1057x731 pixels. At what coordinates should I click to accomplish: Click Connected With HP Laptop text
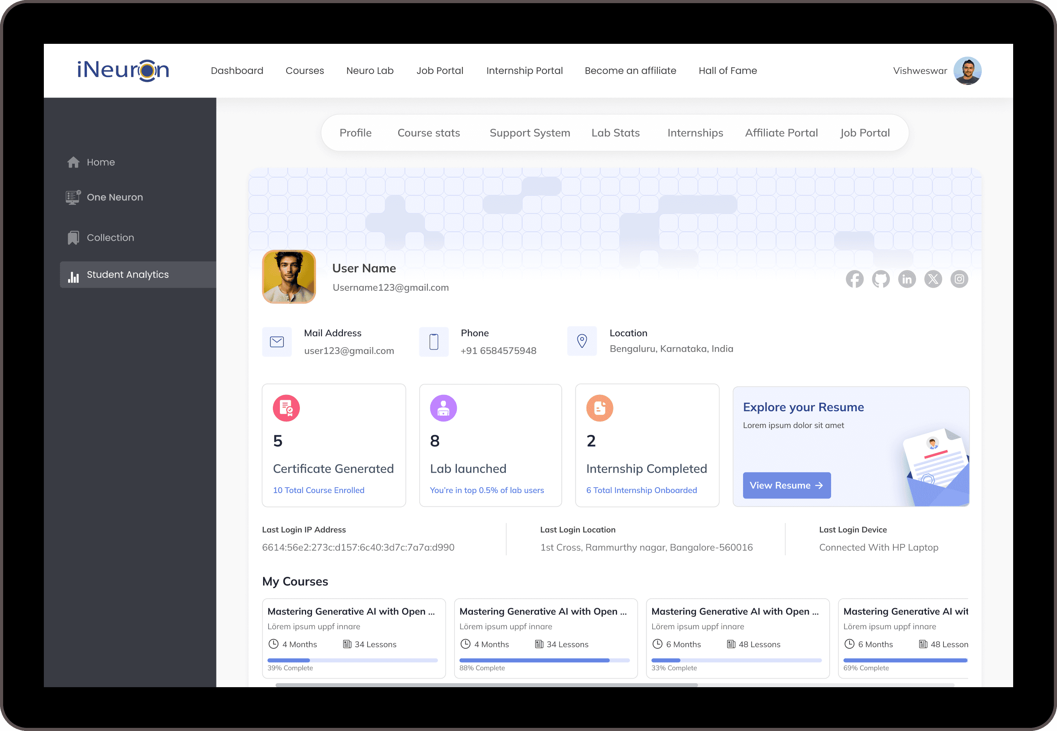(878, 547)
